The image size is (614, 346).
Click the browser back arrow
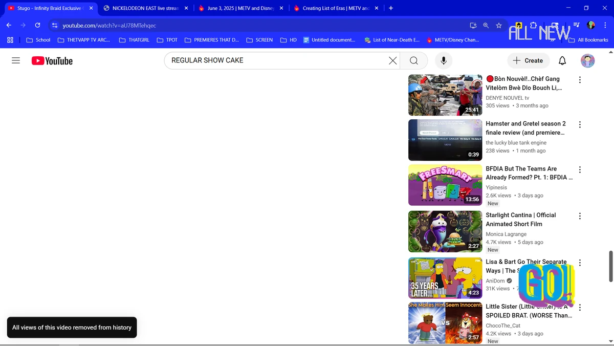[8, 25]
